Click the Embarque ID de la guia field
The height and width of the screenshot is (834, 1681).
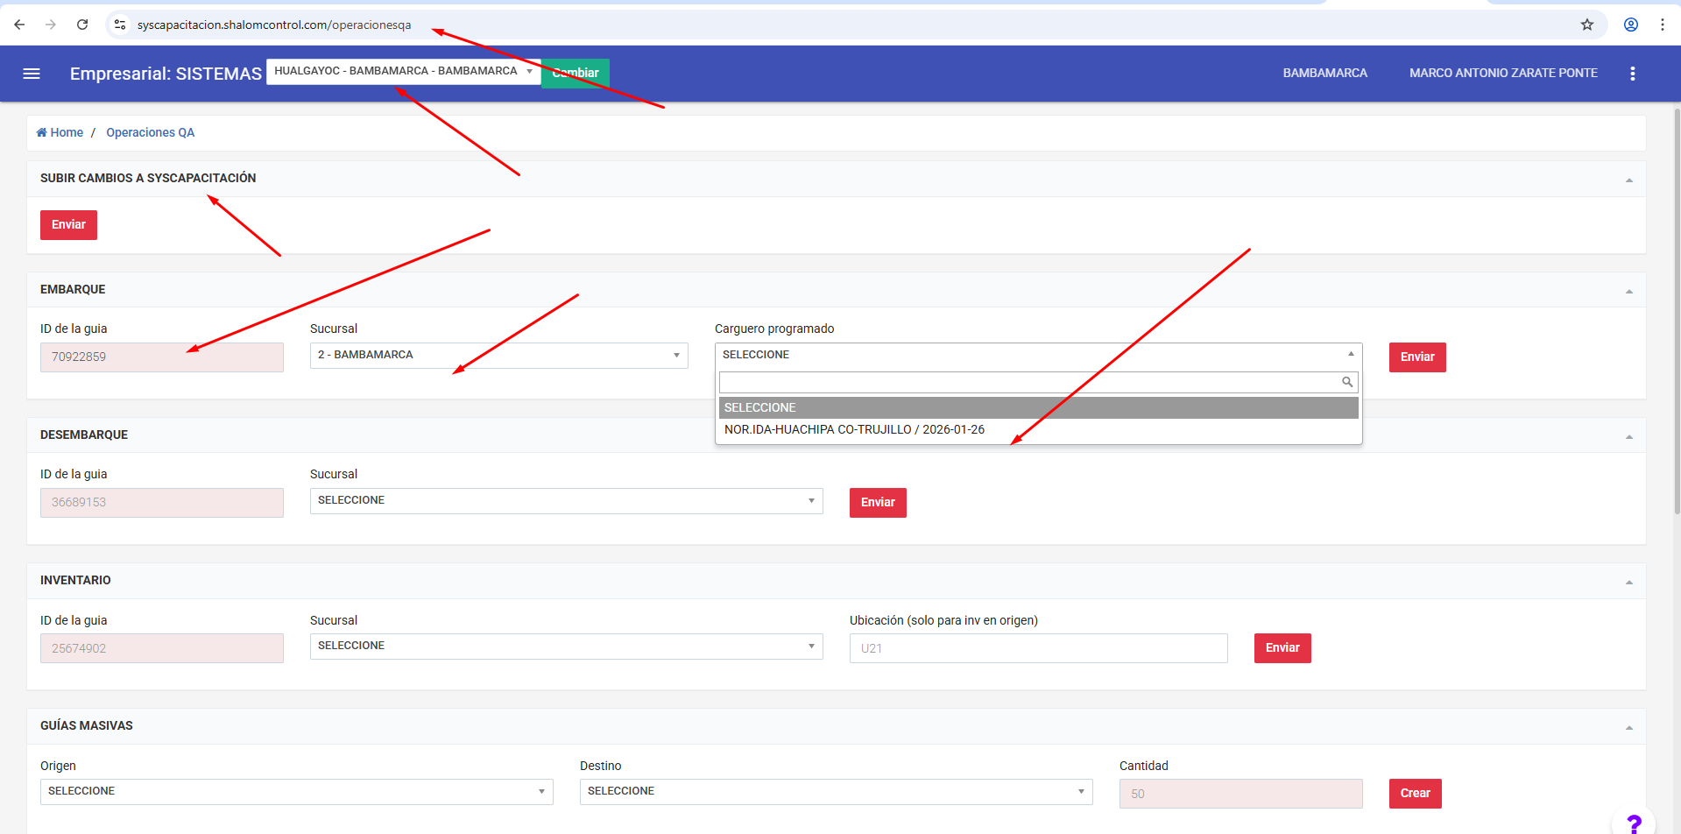pyautogui.click(x=162, y=357)
